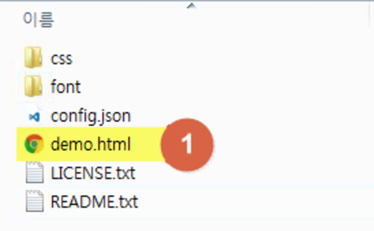The height and width of the screenshot is (231, 374).
Task: Sort by the 이름 column header
Action: coord(39,20)
